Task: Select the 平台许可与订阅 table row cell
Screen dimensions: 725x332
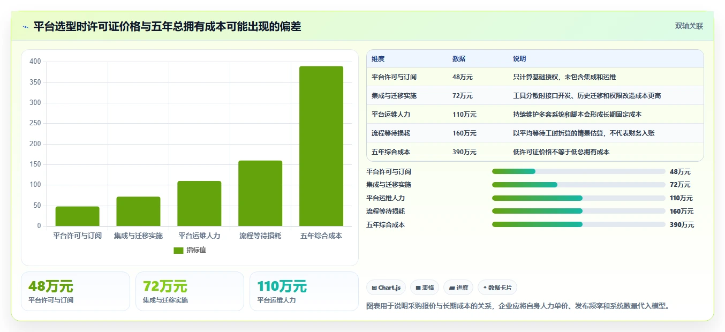Action: click(x=394, y=77)
